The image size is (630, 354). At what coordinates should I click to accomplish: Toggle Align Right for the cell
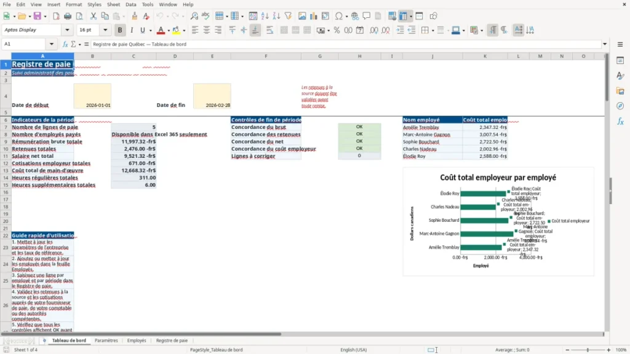pyautogui.click(x=218, y=30)
